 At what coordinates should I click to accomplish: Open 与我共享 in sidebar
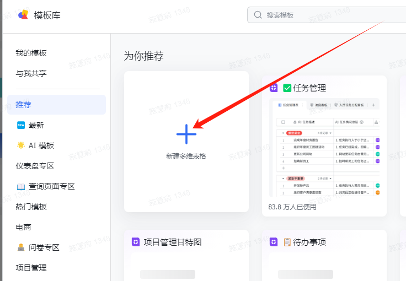(x=31, y=73)
